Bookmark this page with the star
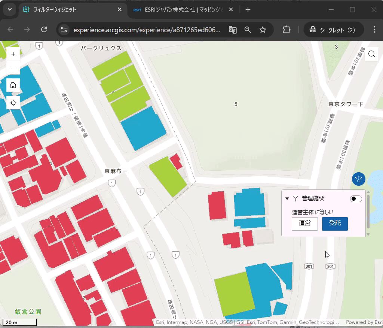The height and width of the screenshot is (328, 383). (263, 30)
